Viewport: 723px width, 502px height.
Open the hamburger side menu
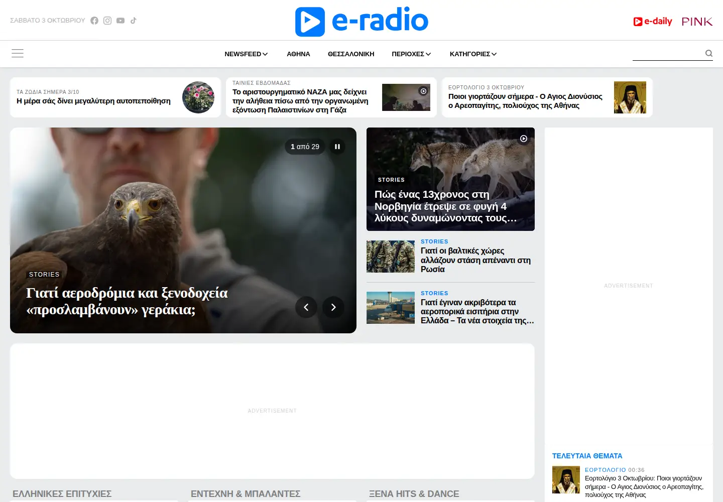18,53
